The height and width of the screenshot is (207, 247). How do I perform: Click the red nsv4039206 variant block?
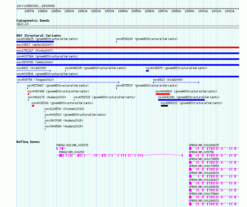[33, 106]
